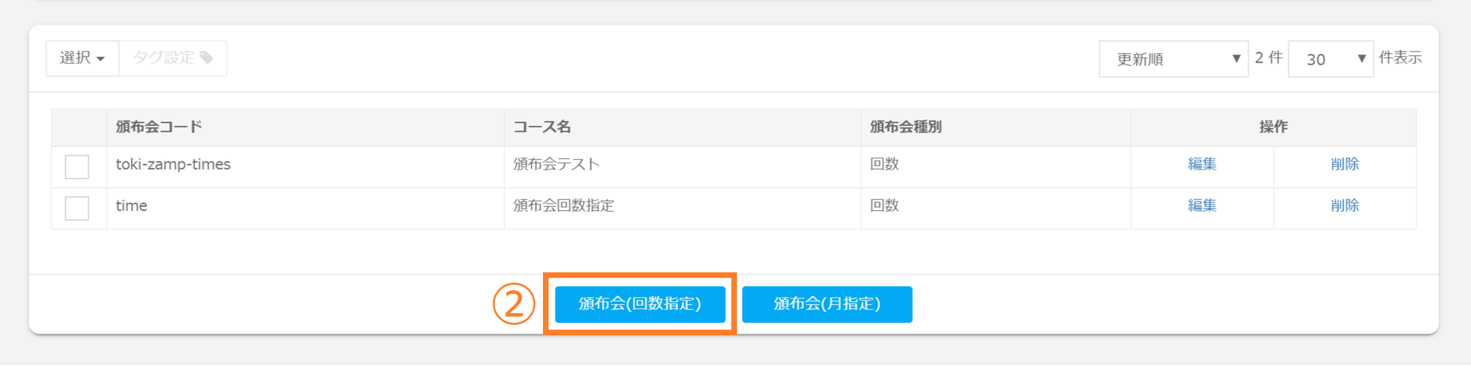Screen dimensions: 1471x367
Task: Delete the 頒布会回数指定 course via 削除
Action: click(1345, 206)
